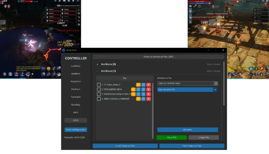Edit the INVOCACAO DIARIA E PACK item
This screenshot has width=269, height=154.
point(133,94)
